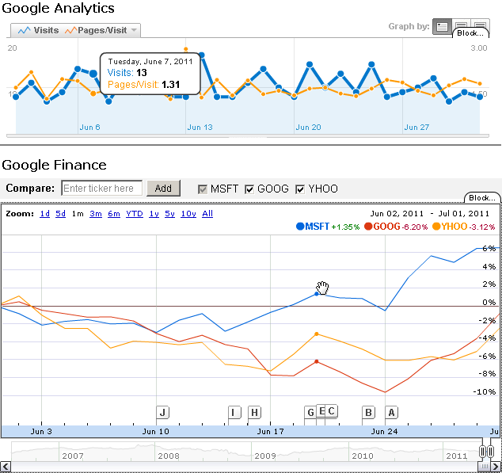The height and width of the screenshot is (473, 502).
Task: Set zoom range to YTD
Action: (x=134, y=214)
